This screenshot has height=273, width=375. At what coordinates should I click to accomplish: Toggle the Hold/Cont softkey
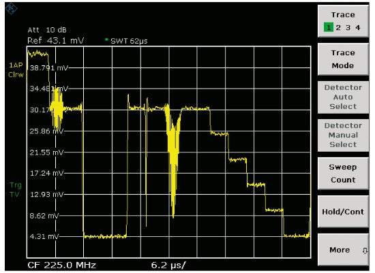pos(343,212)
